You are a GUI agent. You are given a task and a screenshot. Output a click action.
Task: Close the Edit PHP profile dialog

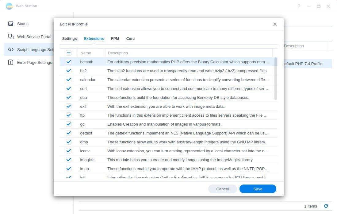[x=275, y=24]
